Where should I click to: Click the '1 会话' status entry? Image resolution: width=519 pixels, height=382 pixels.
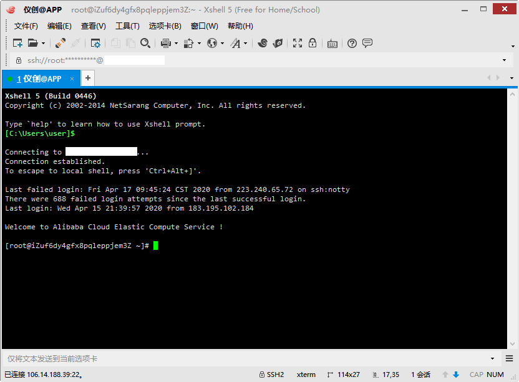click(x=420, y=375)
